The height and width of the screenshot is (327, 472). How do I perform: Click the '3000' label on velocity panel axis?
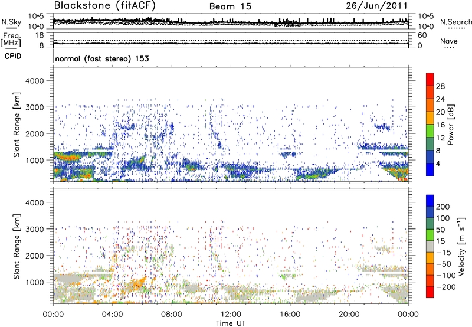[x=34, y=229]
